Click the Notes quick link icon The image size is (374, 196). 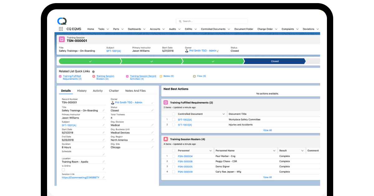click(161, 76)
